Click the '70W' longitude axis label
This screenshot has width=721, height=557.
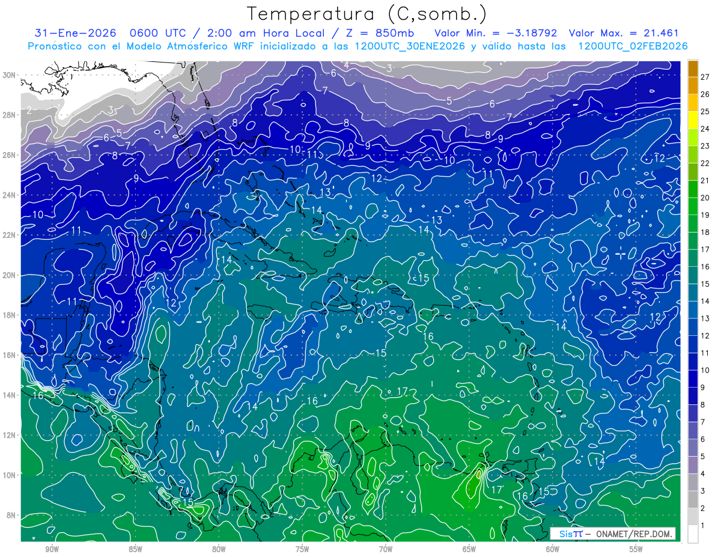pyautogui.click(x=386, y=550)
